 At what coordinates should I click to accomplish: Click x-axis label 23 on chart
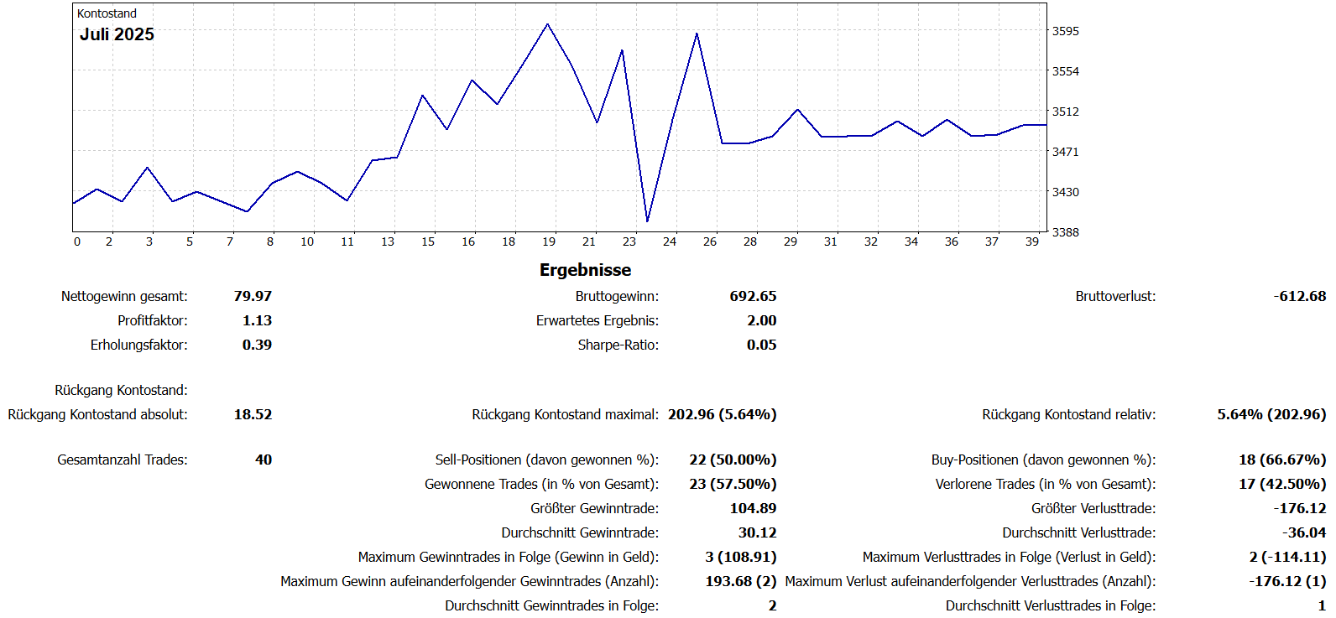[629, 241]
